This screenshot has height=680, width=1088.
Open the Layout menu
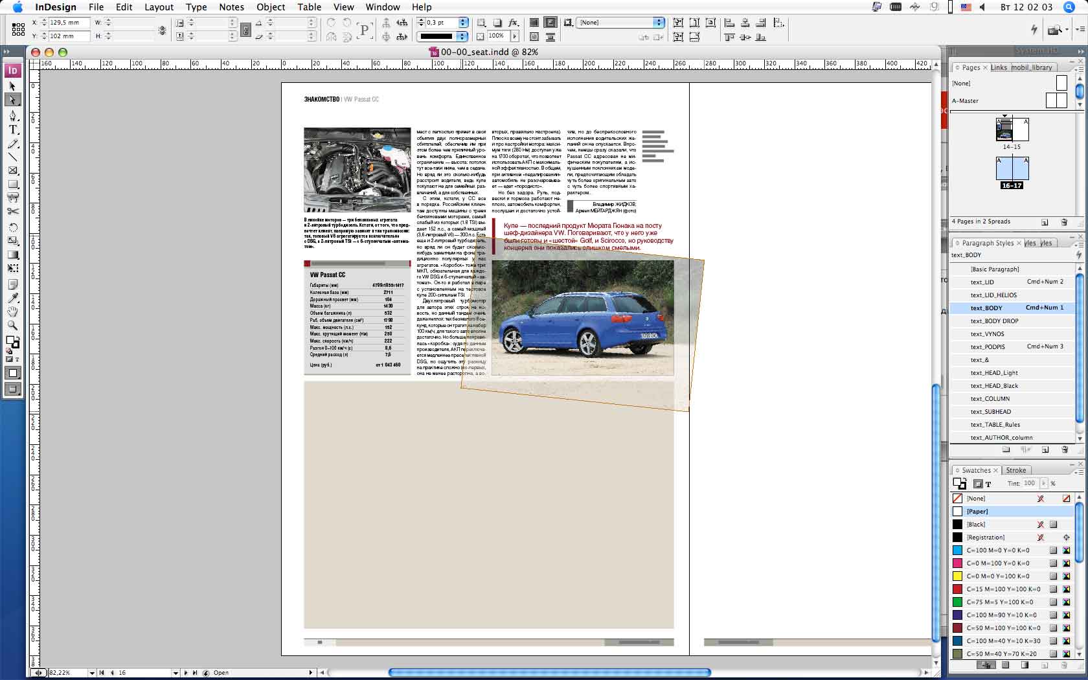[x=159, y=7]
